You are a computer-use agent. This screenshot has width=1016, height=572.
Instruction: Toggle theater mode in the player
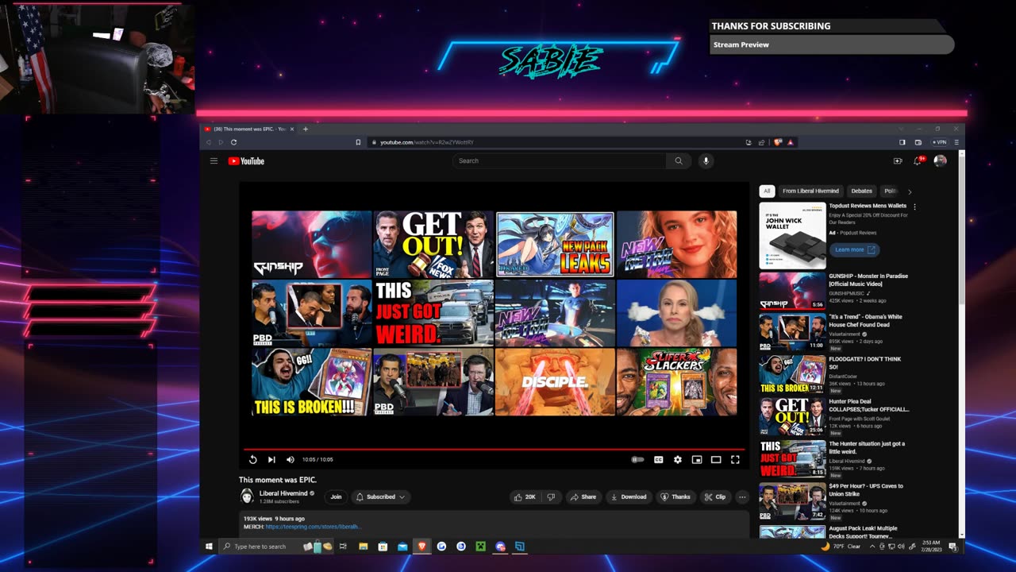pos(716,459)
